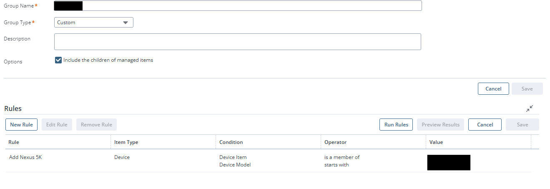Save the group details with upper Save
The width and height of the screenshot is (550, 189).
tap(527, 89)
